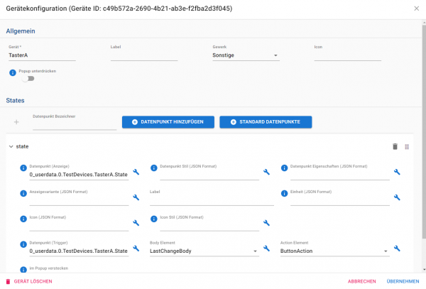Show info for Datenpunkt (Trigger)
The width and height of the screenshot is (426, 289).
pos(23,244)
